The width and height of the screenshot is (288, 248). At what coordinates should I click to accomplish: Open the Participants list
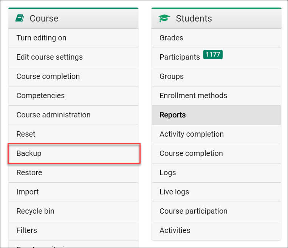pos(216,57)
